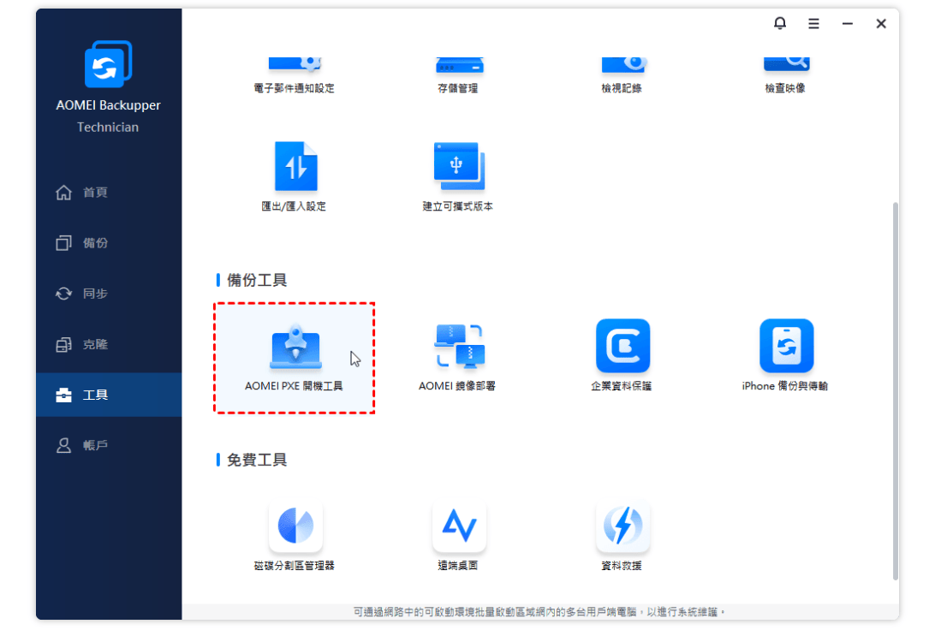Open 存儲管理 tool

(459, 74)
